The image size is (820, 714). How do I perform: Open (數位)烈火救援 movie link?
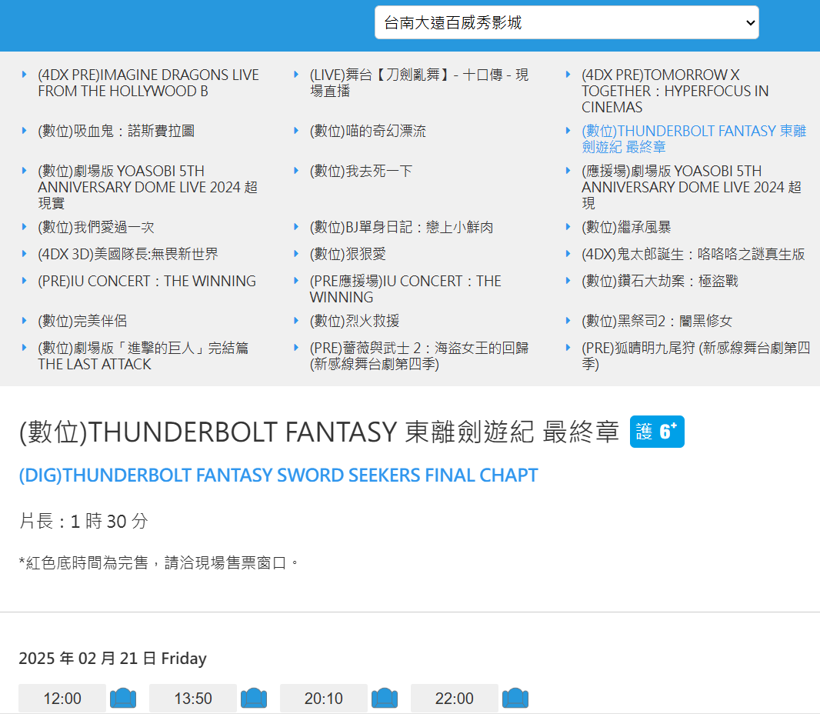click(x=355, y=321)
